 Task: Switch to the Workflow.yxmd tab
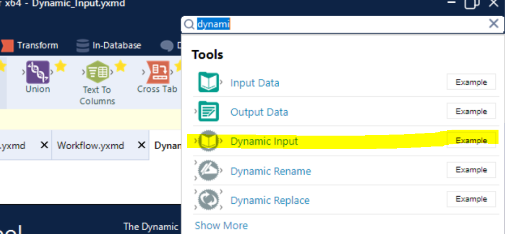91,146
